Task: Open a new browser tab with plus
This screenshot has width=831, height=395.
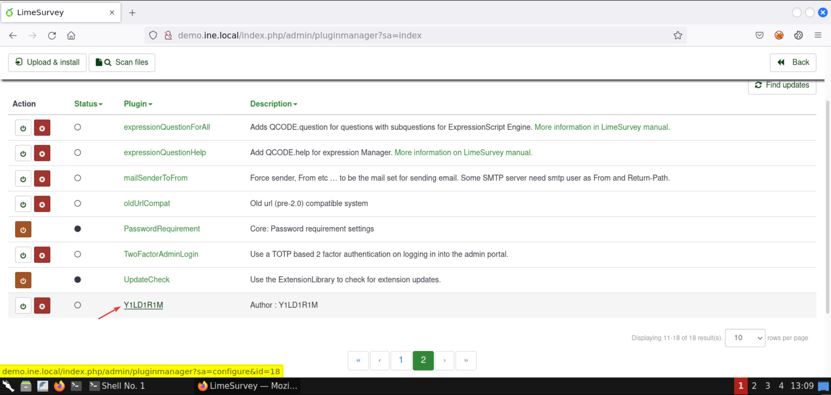Action: tap(132, 13)
